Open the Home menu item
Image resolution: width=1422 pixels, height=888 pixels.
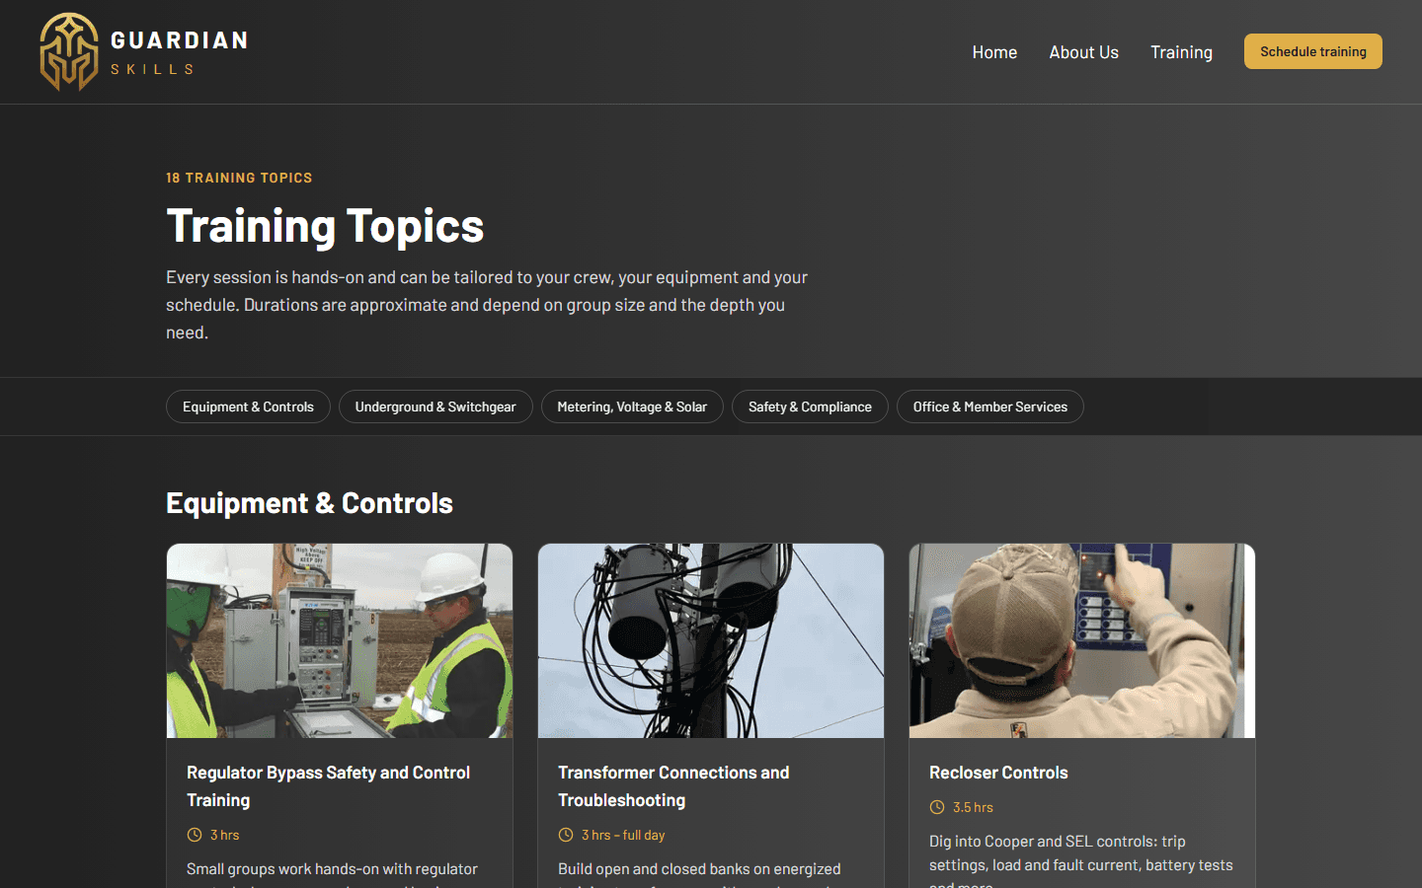(x=994, y=52)
